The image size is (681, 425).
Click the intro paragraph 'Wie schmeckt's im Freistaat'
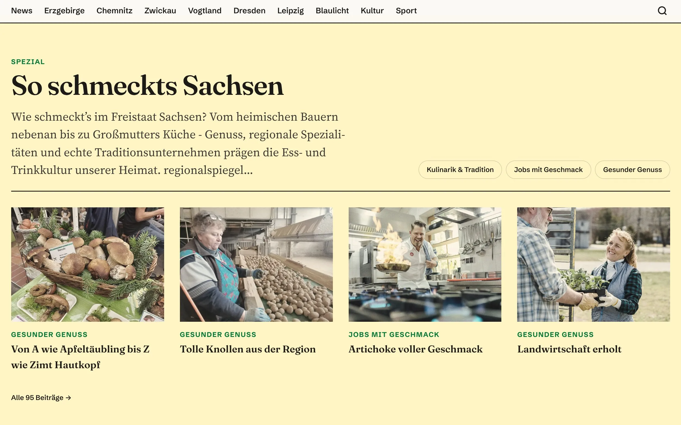(178, 143)
